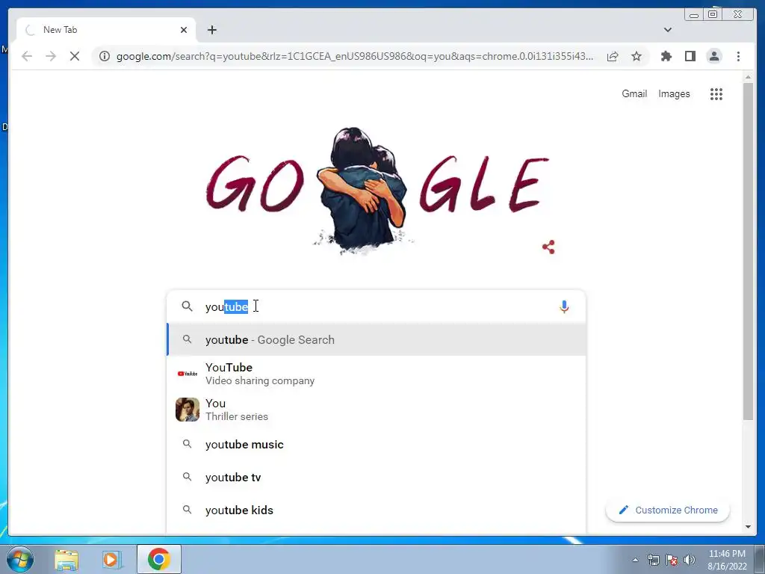The image size is (765, 574).
Task: Select the New Tab tab
Action: click(106, 30)
